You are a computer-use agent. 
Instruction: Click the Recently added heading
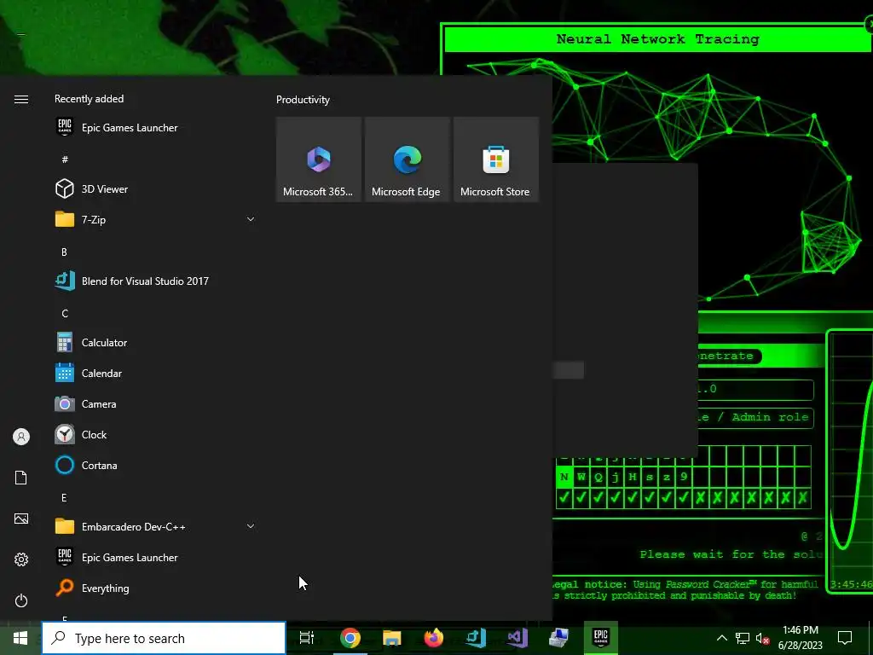pos(89,99)
